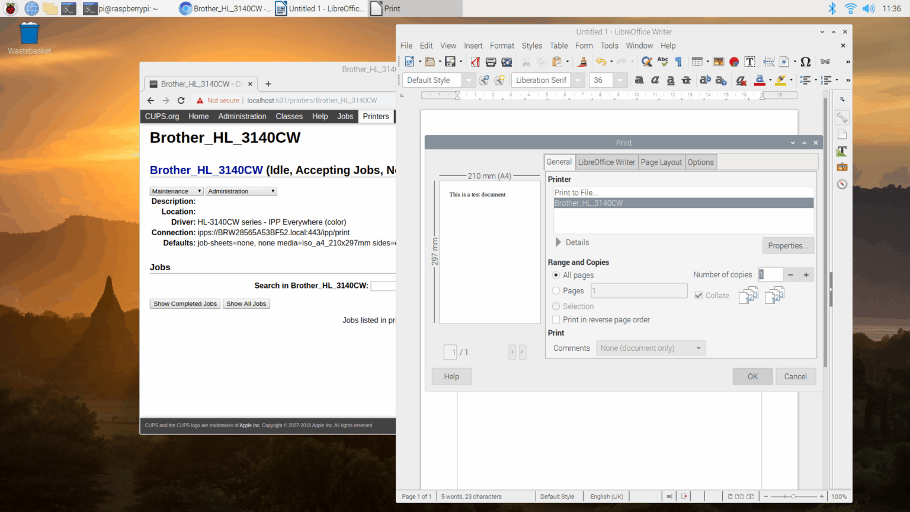Enable Print in reverse page order

pyautogui.click(x=556, y=319)
